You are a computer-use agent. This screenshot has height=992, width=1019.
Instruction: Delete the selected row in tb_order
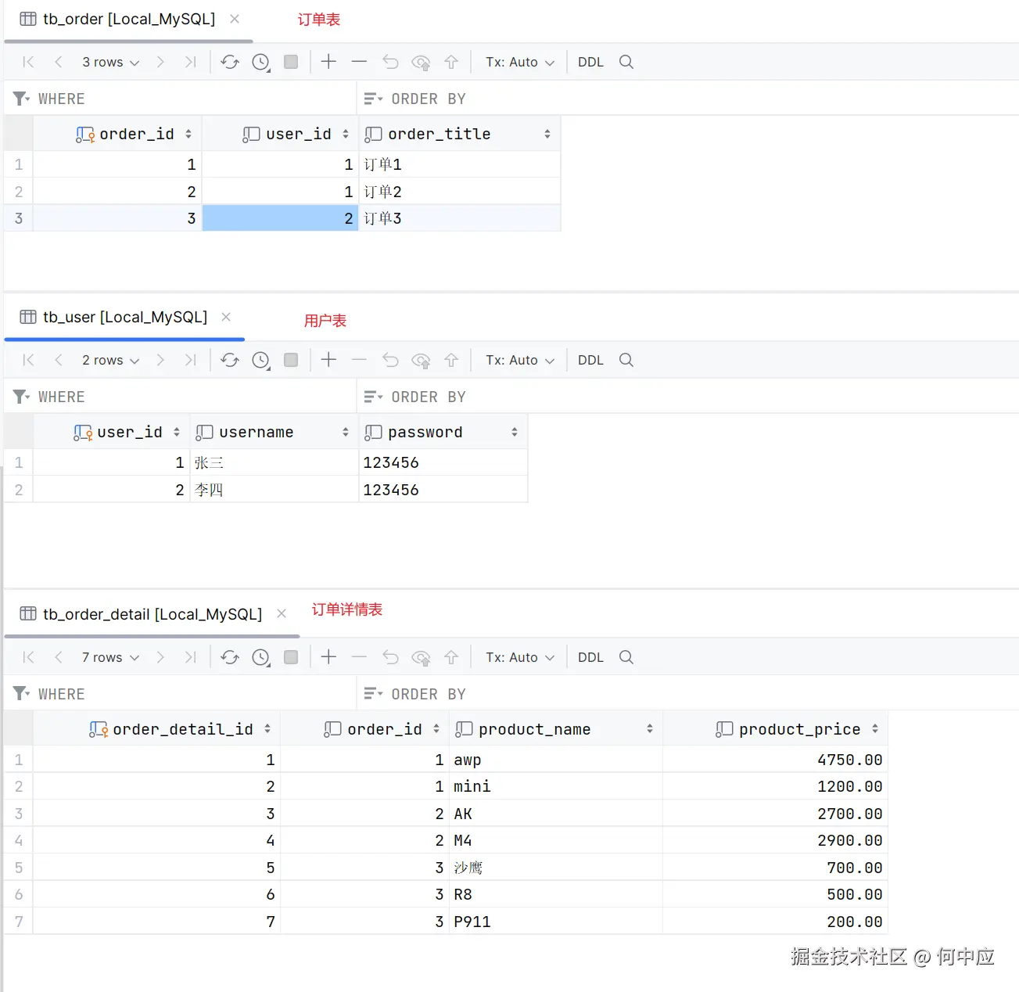(x=359, y=62)
